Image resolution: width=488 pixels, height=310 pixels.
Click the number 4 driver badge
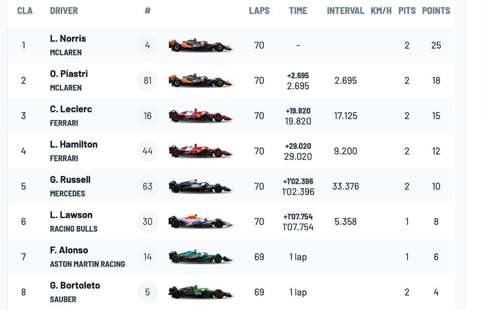[148, 45]
